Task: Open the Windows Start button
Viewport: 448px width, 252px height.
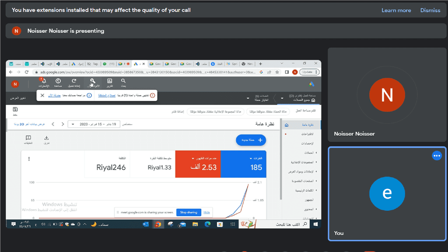Action: (315, 224)
